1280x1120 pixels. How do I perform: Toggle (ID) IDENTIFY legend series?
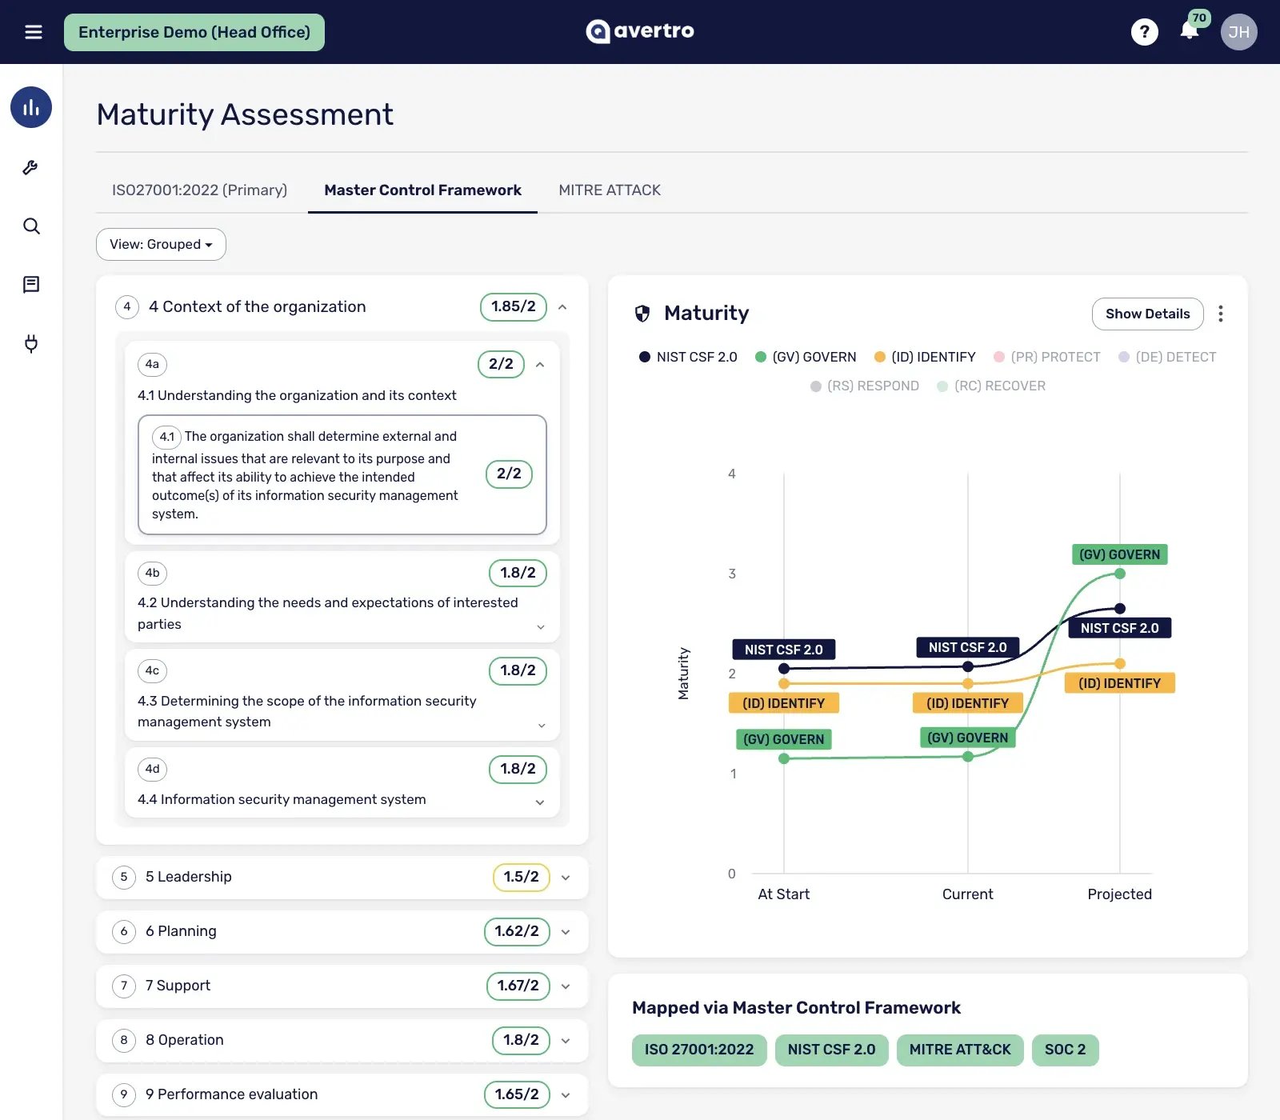point(925,357)
